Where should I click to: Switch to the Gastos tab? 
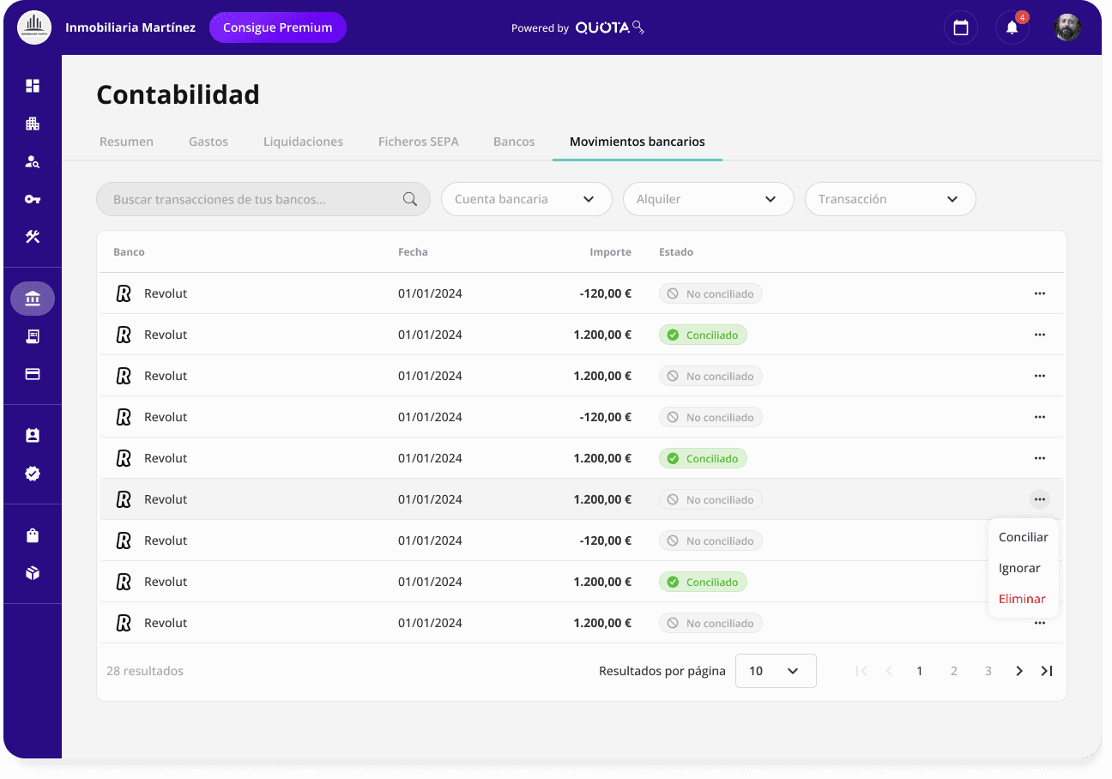(208, 142)
